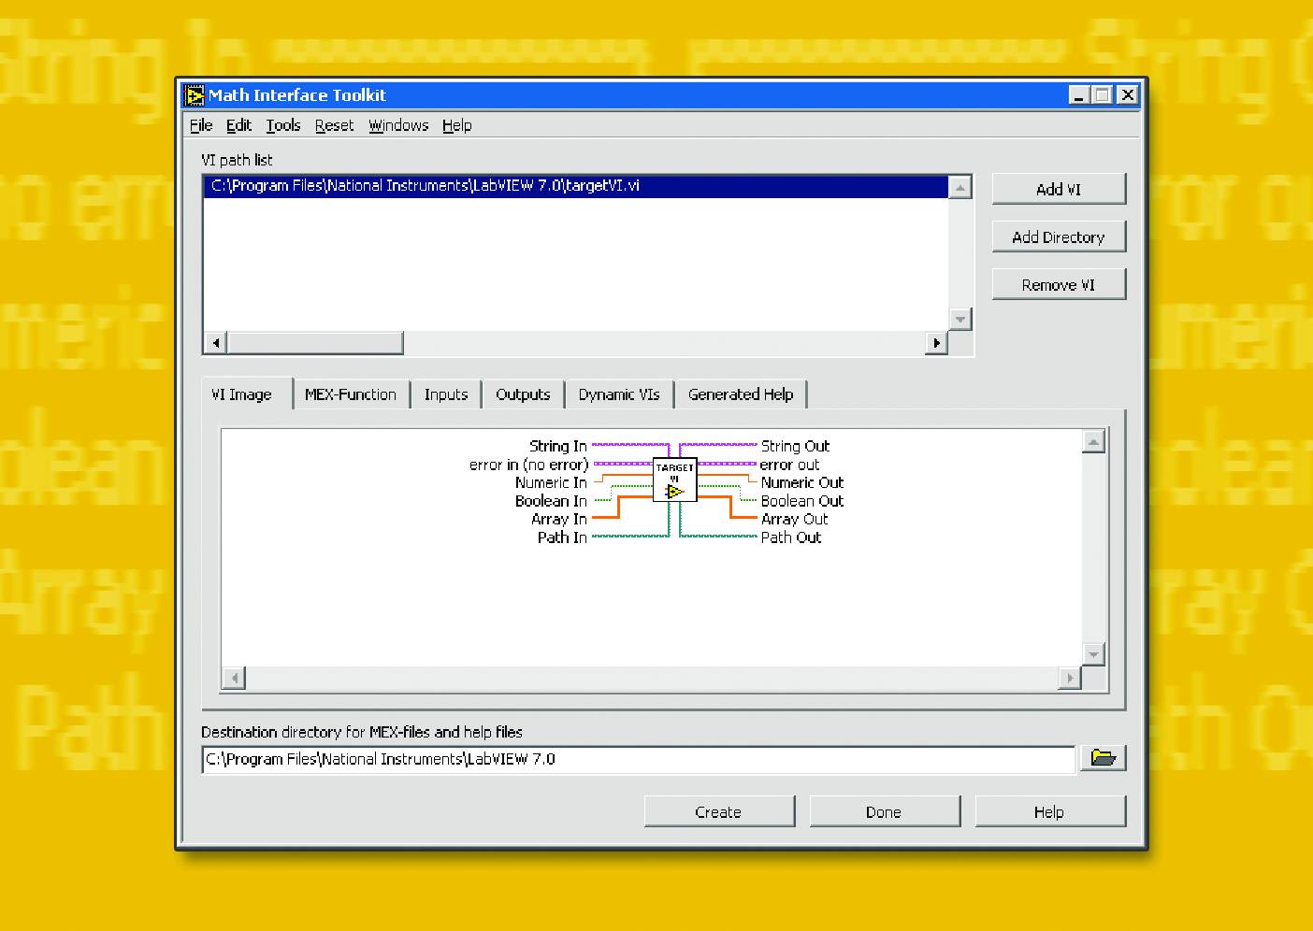Click the Math Interface Toolkit title bar icon
The image size is (1313, 931).
[x=195, y=94]
